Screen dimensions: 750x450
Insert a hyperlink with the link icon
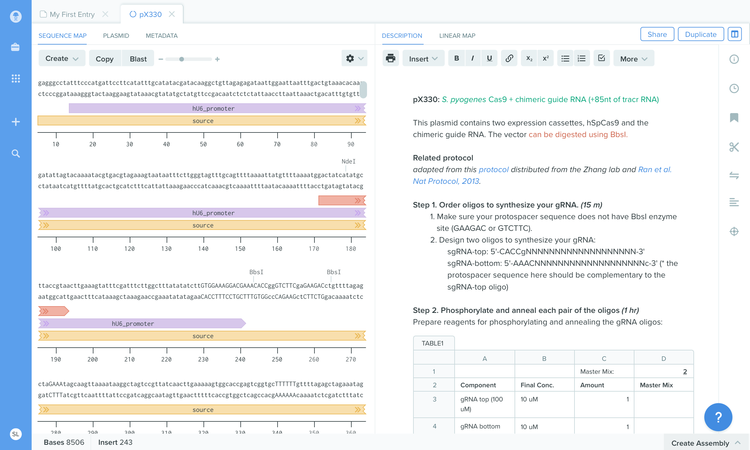tap(509, 58)
